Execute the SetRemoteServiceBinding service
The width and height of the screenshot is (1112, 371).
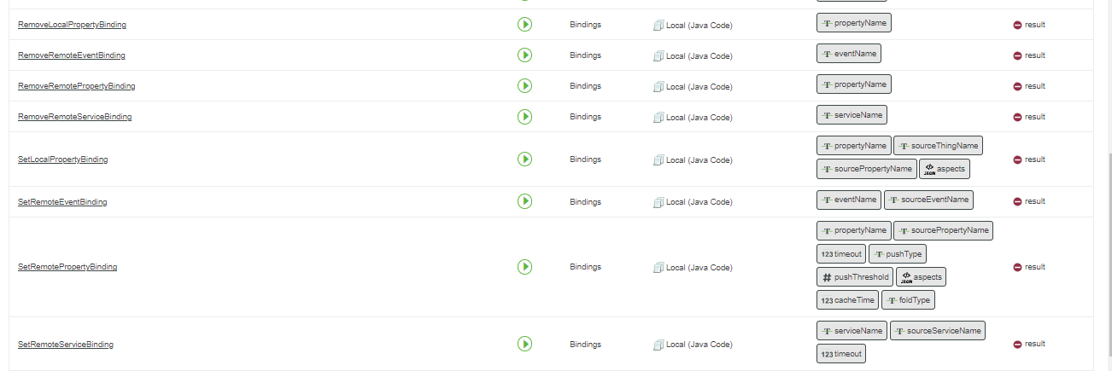coord(524,344)
